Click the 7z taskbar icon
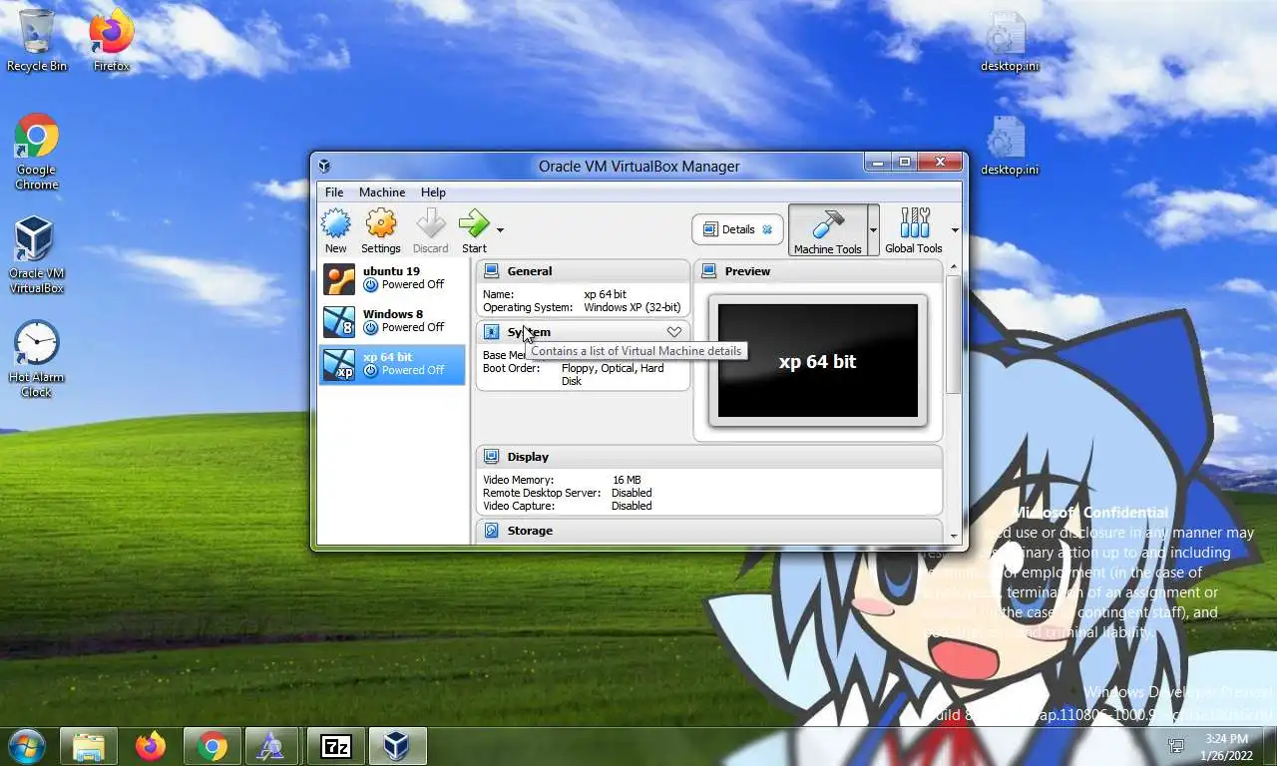 [336, 746]
